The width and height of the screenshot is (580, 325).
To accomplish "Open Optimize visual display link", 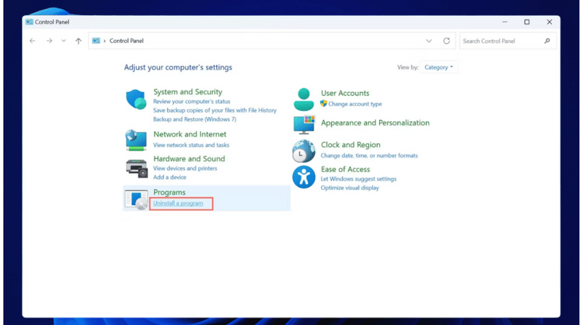I will tap(350, 188).
